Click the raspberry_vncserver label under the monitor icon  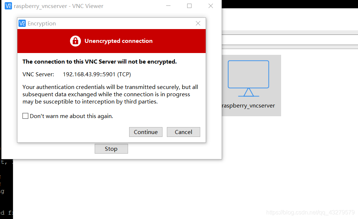[x=248, y=106]
